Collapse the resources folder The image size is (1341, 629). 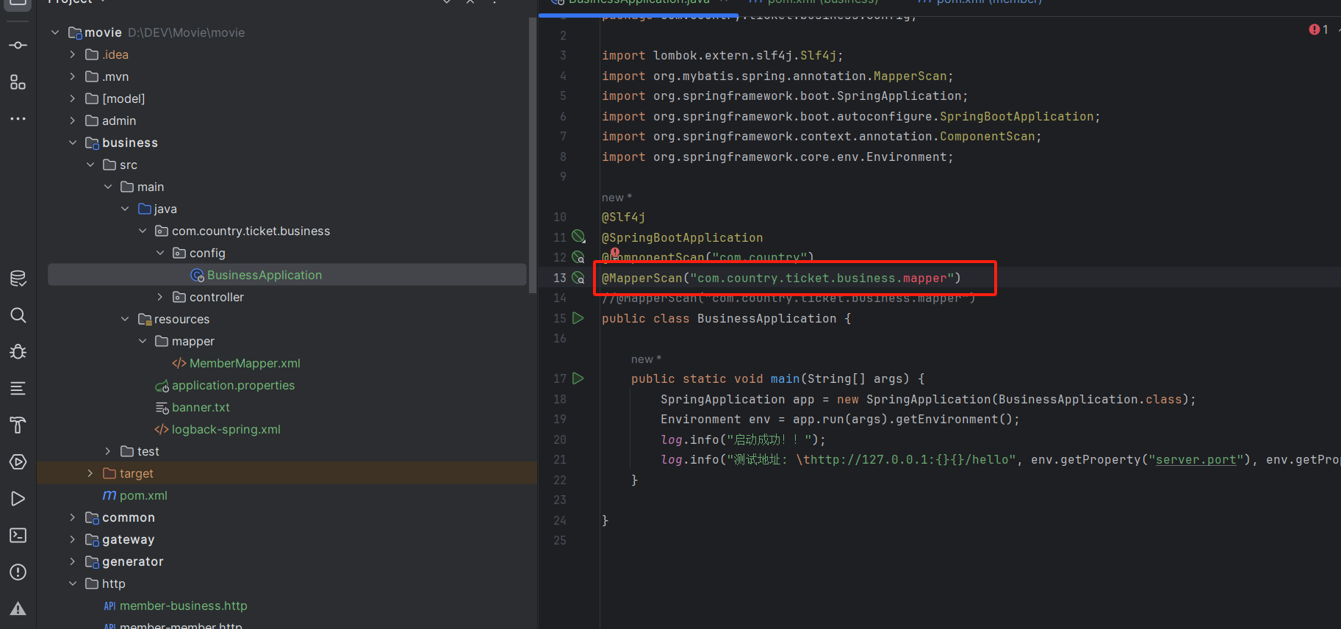(125, 319)
